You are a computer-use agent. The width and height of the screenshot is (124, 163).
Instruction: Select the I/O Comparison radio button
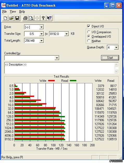[x=89, y=32]
